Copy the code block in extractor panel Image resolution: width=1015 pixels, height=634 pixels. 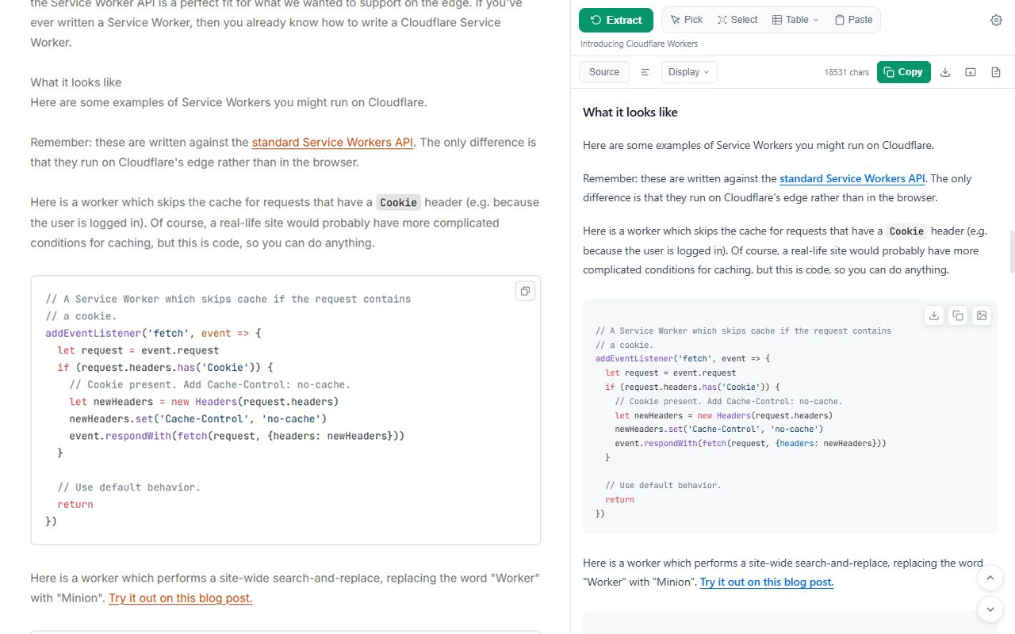click(x=958, y=315)
